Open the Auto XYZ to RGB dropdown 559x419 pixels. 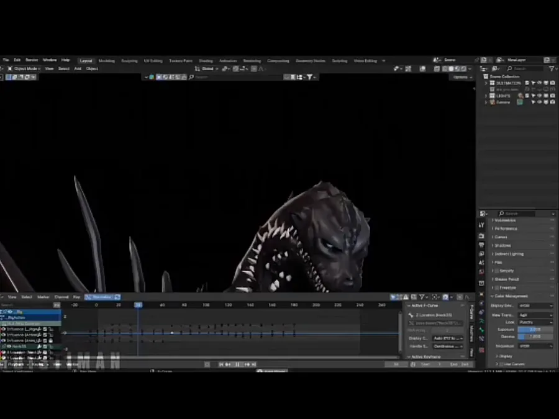448,338
